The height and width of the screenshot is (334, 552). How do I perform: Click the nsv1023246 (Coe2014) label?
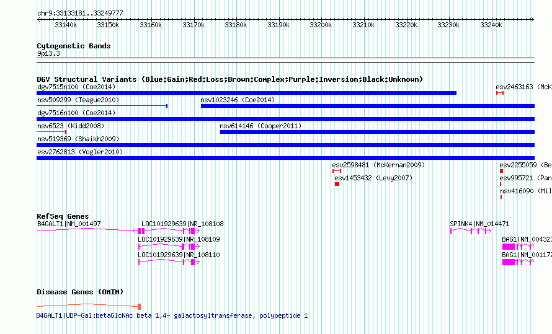click(238, 100)
